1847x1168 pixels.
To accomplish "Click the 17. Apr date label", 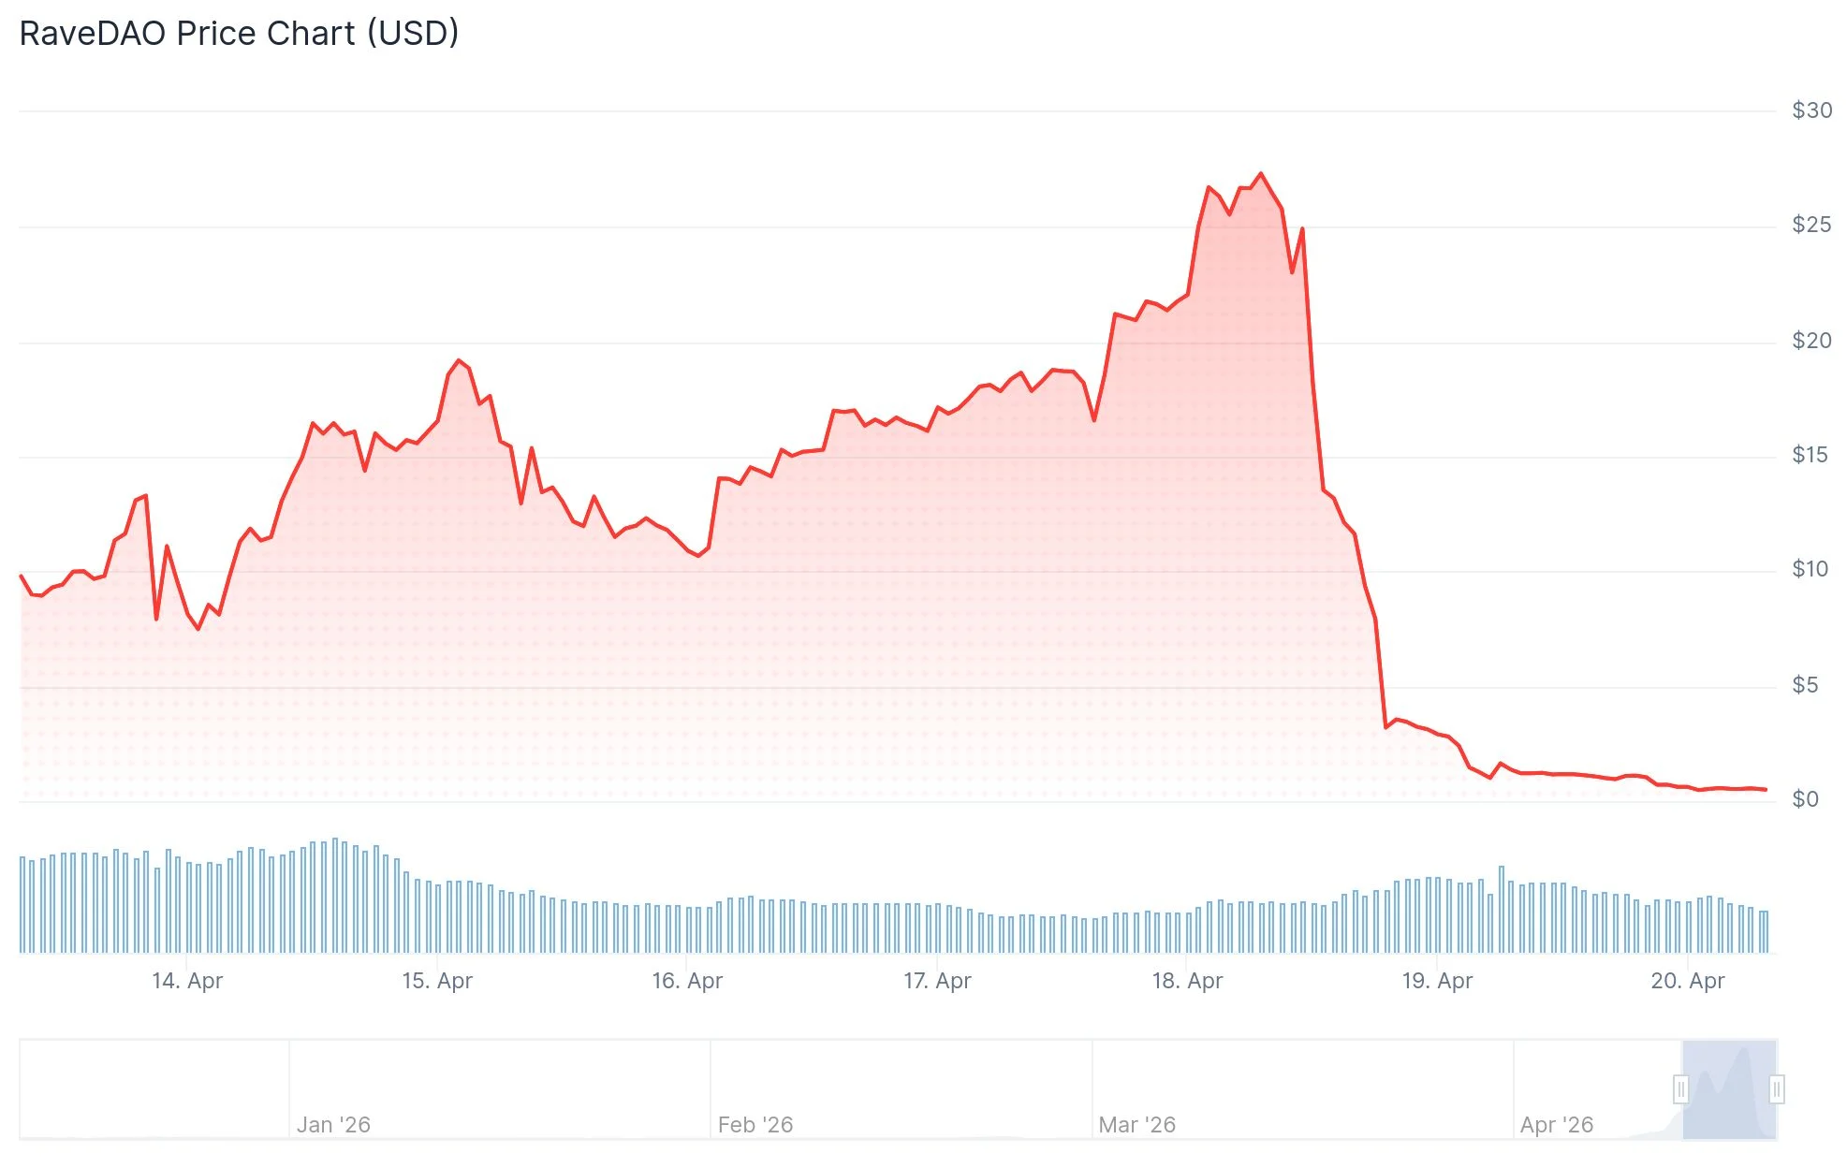I will pos(937,981).
